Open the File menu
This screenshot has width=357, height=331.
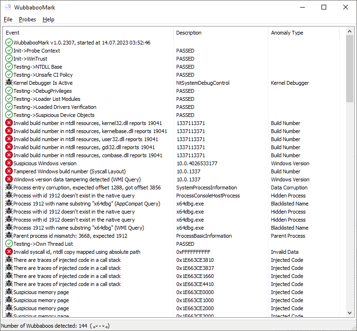tap(8, 19)
